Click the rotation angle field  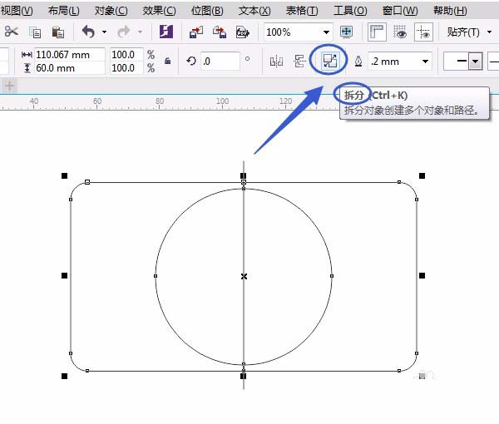pyautogui.click(x=220, y=61)
